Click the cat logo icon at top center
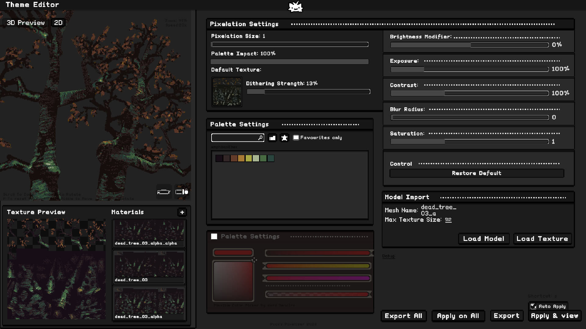The height and width of the screenshot is (329, 586). 295,7
